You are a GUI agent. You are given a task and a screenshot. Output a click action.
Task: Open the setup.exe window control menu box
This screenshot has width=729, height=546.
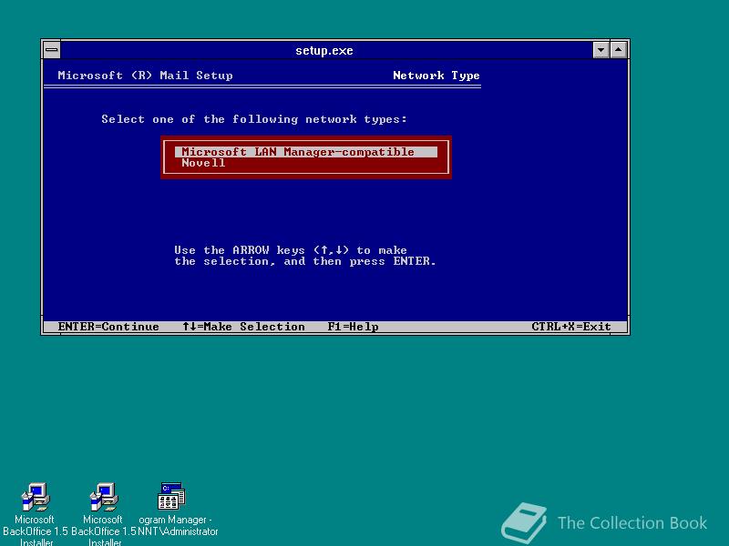(x=52, y=50)
